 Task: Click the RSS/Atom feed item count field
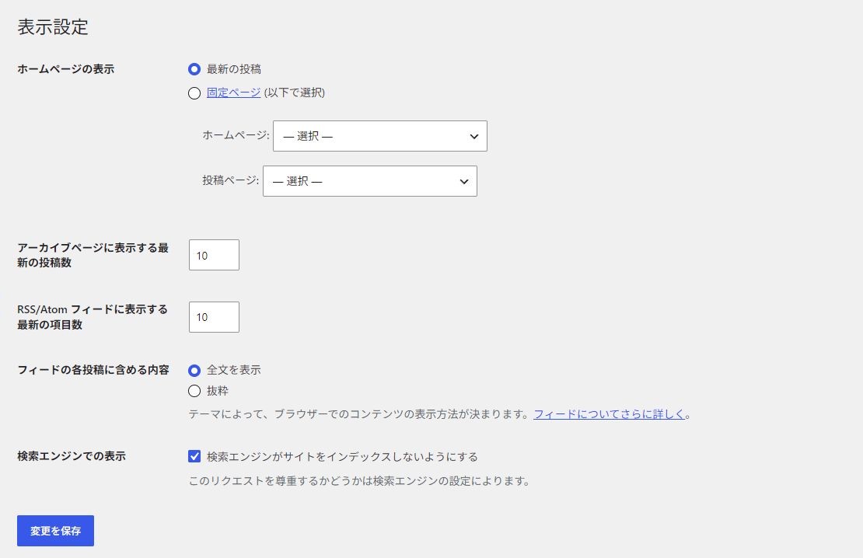[x=214, y=317]
